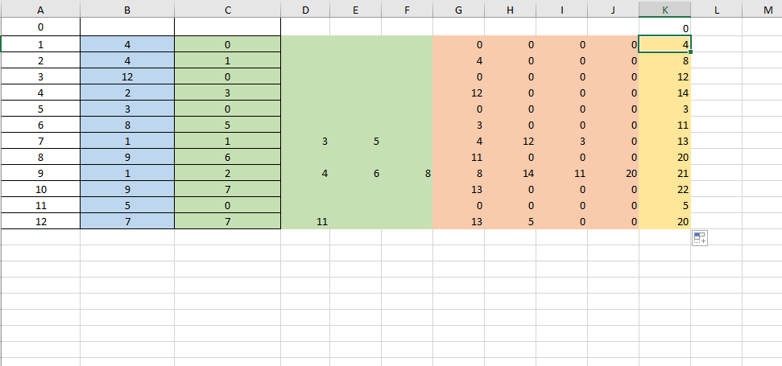Click the cell with 20 in column J
The image size is (782, 366).
pos(613,172)
